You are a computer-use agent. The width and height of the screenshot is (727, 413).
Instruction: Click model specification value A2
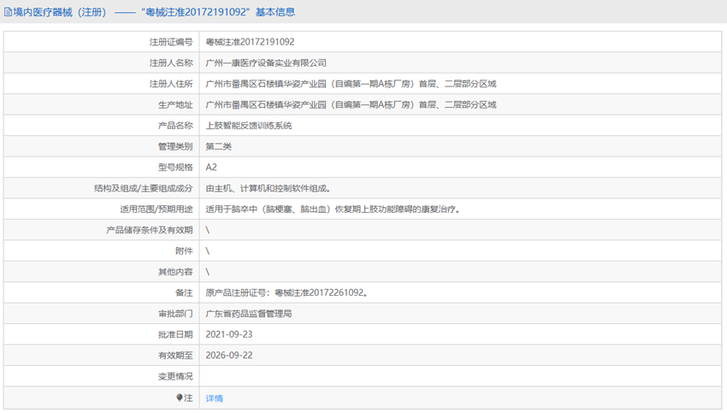point(211,168)
